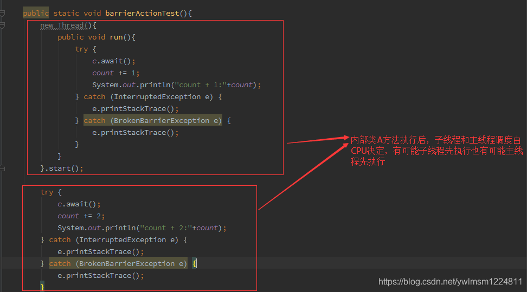Click the static keyword in the method signature
Image resolution: width=527 pixels, height=292 pixels.
point(66,14)
